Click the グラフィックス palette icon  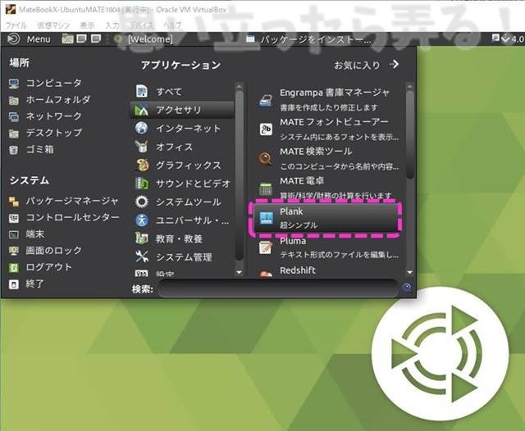coord(142,165)
